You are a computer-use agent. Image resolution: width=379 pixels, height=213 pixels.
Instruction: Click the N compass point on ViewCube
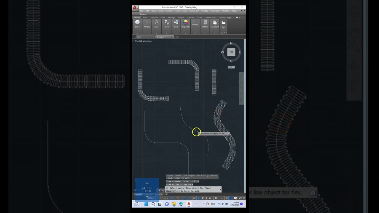[x=231, y=43]
